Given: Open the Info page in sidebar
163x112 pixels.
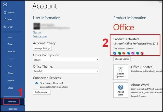Looking at the screenshot, I should (x=10, y=37).
